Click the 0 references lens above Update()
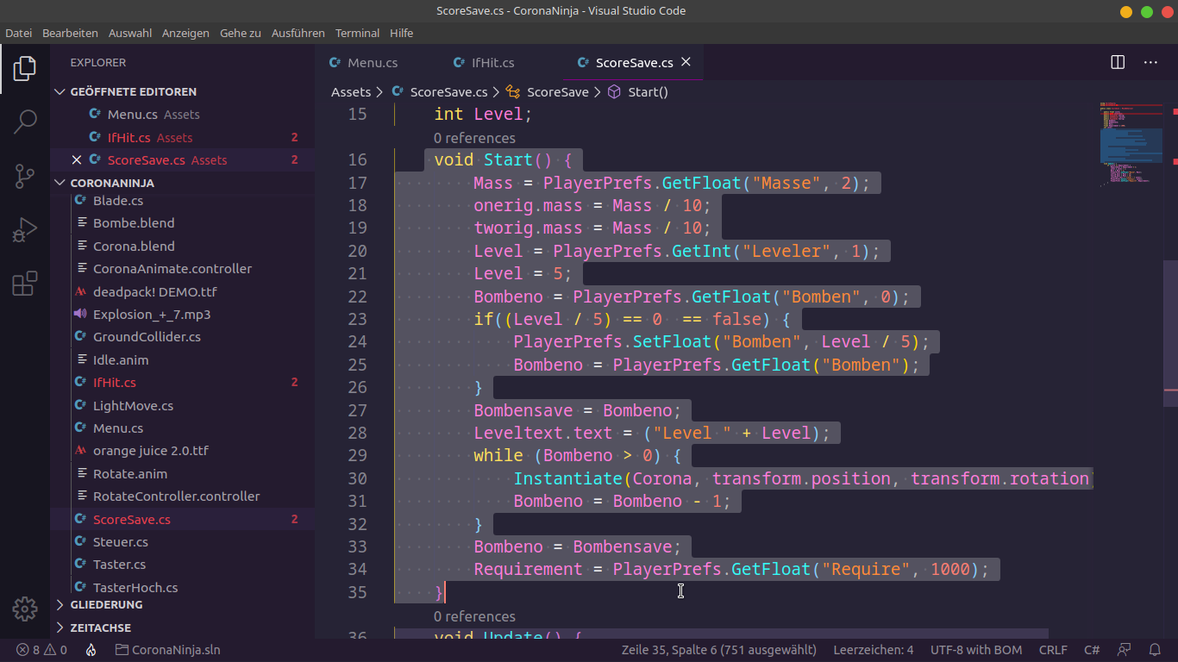The height and width of the screenshot is (662, 1178). (x=474, y=616)
